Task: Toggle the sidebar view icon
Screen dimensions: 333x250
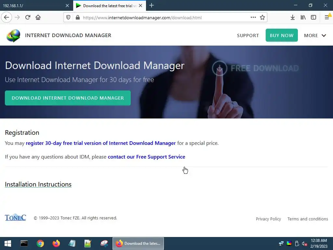Action: tap(313, 18)
